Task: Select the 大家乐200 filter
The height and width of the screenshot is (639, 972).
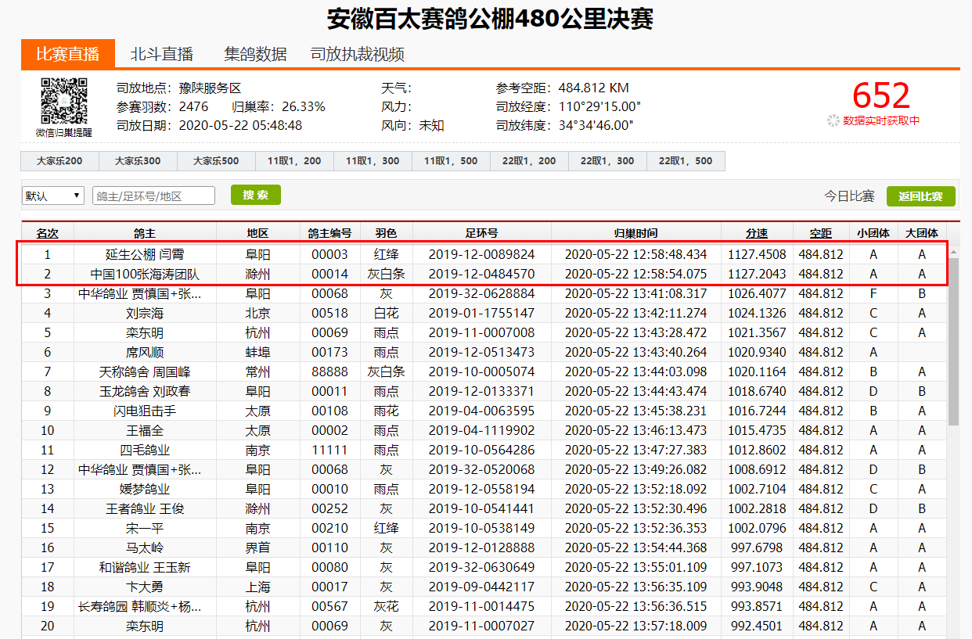Action: pyautogui.click(x=59, y=161)
